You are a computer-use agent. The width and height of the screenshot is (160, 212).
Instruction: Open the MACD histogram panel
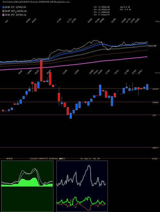27,186
